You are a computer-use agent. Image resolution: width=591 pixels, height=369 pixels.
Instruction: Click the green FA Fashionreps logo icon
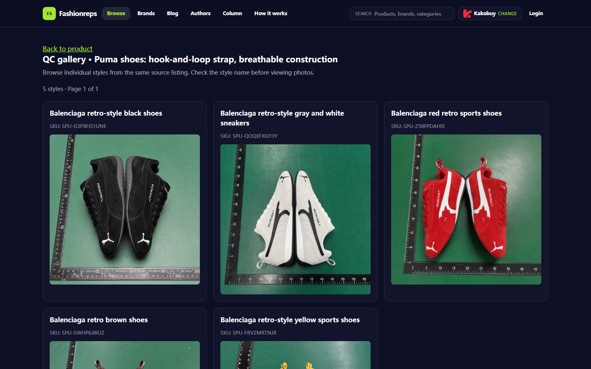pyautogui.click(x=49, y=14)
